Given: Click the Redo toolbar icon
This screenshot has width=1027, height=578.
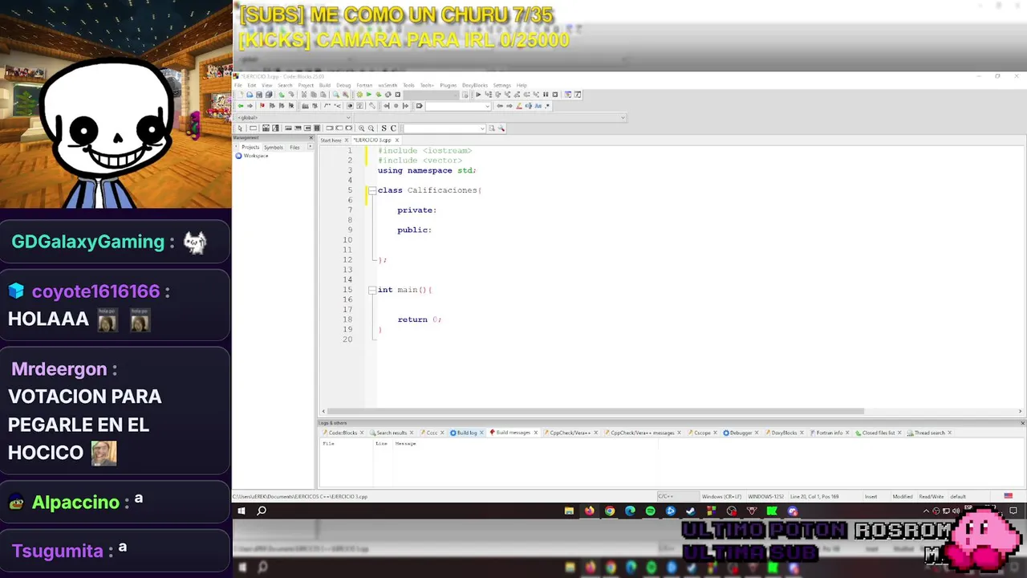Looking at the screenshot, I should (291, 95).
